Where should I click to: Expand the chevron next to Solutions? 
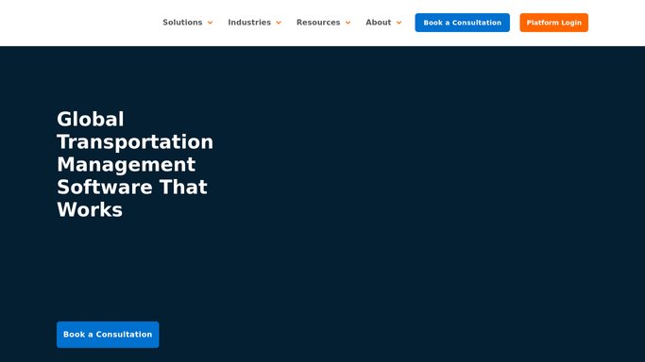[211, 23]
